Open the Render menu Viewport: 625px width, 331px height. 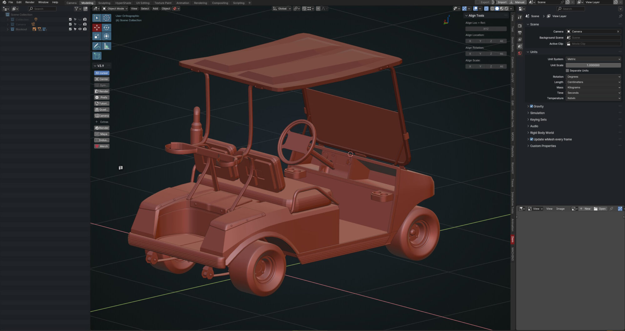tap(30, 2)
